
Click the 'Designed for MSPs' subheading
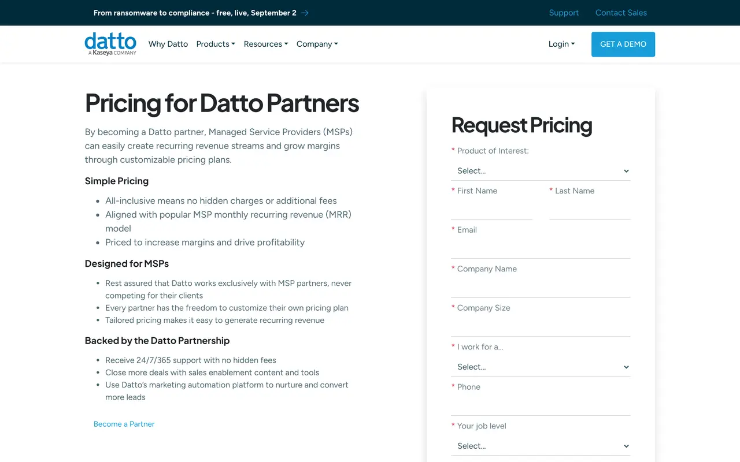tap(127, 263)
